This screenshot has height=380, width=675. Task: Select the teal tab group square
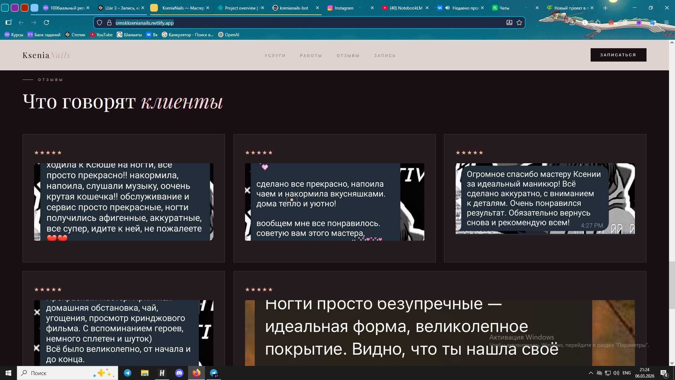5,8
